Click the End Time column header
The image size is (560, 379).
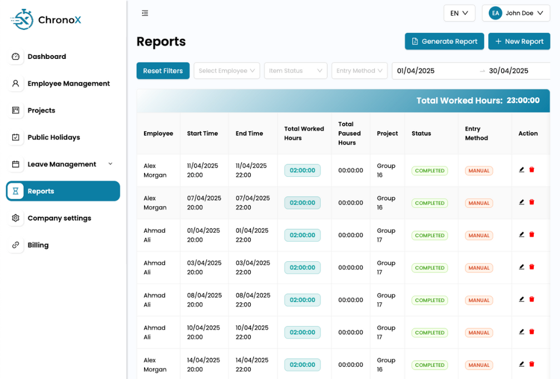[253, 133]
